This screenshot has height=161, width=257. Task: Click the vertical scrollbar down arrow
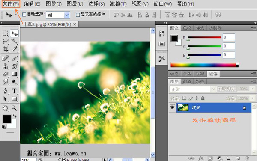coord(153,155)
